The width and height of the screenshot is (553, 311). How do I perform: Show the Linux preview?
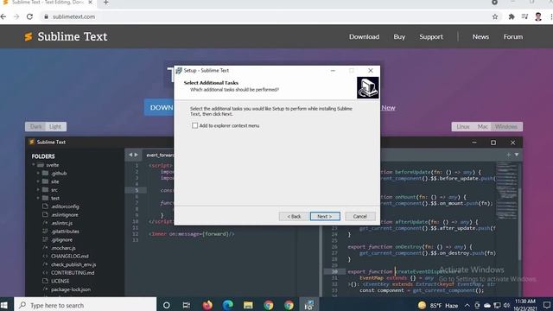coord(463,127)
